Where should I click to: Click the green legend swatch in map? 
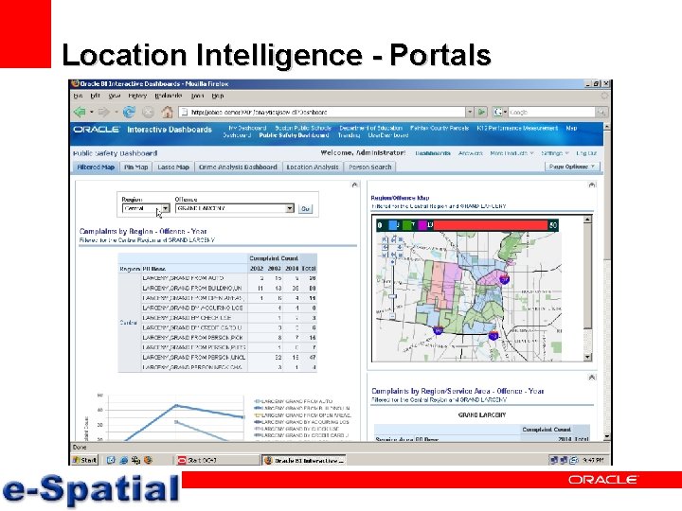407,225
